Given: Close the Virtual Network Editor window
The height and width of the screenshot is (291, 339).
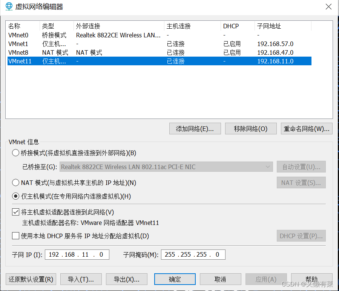Looking at the screenshot, I should [328, 7].
